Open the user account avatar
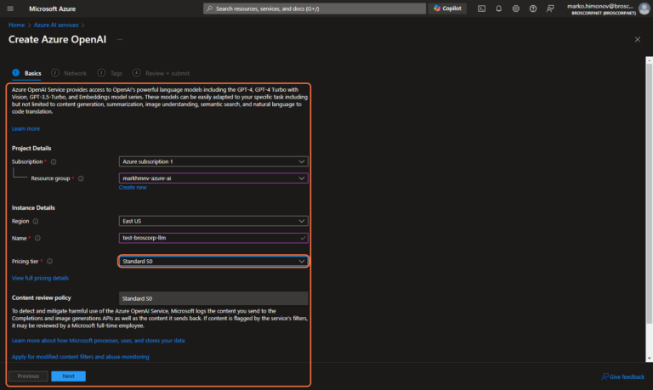Image resolution: width=653 pixels, height=390 pixels. [x=644, y=8]
